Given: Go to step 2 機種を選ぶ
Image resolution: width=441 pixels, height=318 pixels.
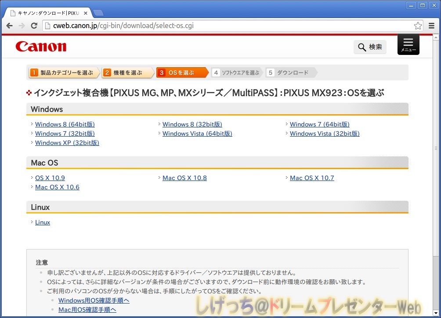Looking at the screenshot, I should click(x=128, y=72).
